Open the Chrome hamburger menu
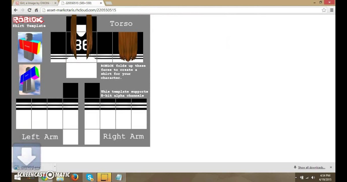This screenshot has width=347, height=182. coord(332,10)
